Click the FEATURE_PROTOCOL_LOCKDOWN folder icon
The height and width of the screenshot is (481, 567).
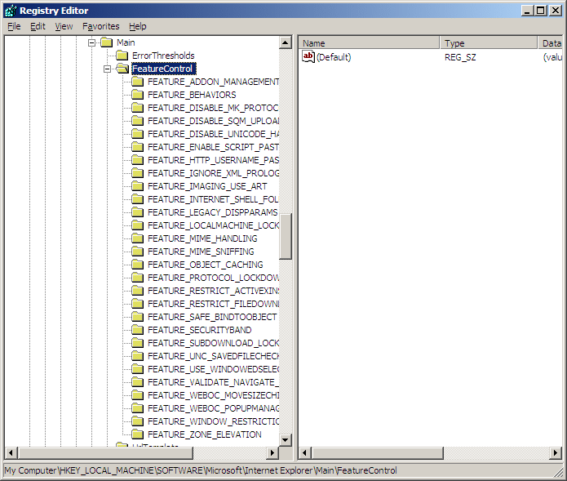click(x=138, y=278)
